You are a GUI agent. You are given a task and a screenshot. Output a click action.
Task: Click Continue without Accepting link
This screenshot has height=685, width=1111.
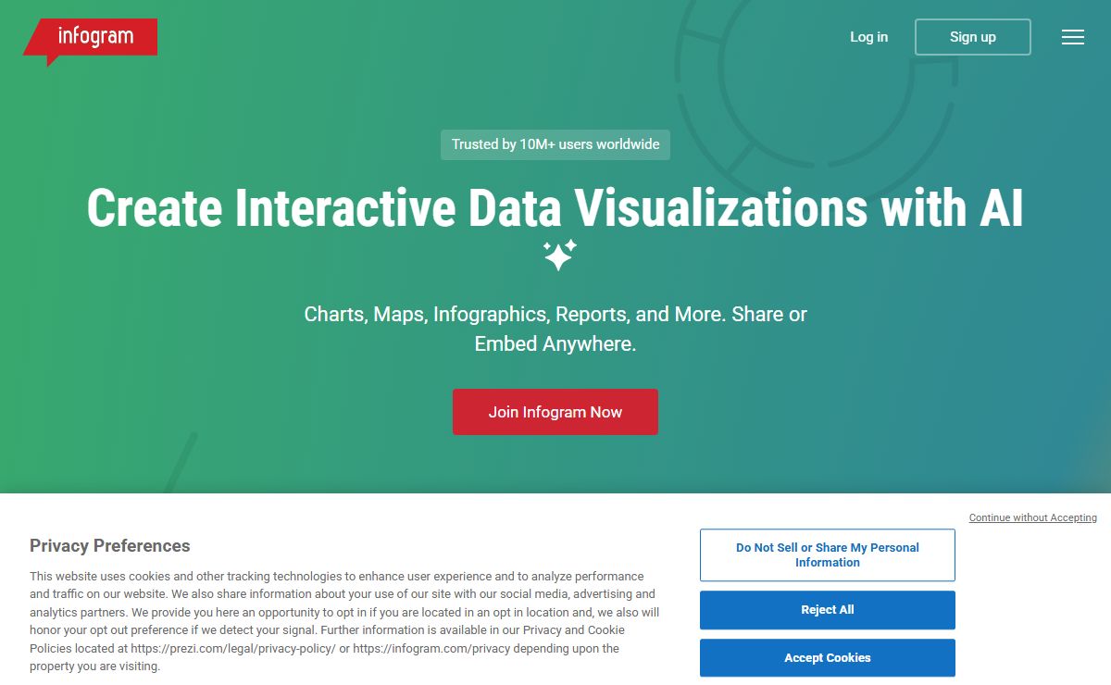pyautogui.click(x=1033, y=517)
